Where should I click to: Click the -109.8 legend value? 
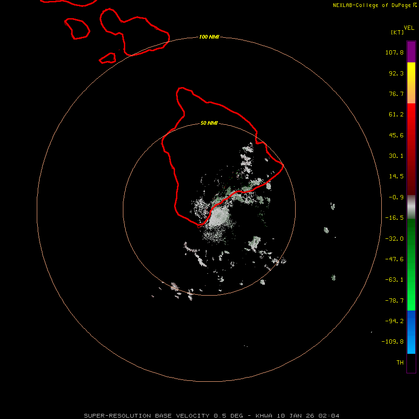pos(392,342)
